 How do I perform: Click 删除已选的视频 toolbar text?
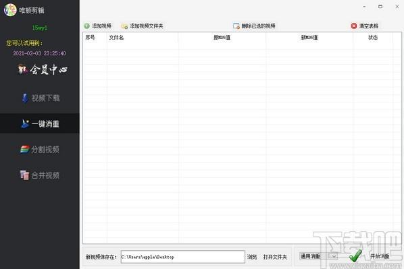pyautogui.click(x=258, y=26)
